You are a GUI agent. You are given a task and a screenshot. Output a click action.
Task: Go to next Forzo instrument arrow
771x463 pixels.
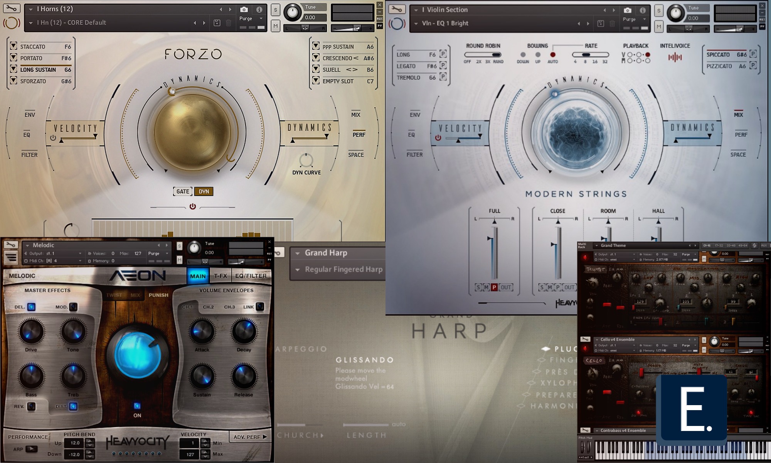[231, 9]
